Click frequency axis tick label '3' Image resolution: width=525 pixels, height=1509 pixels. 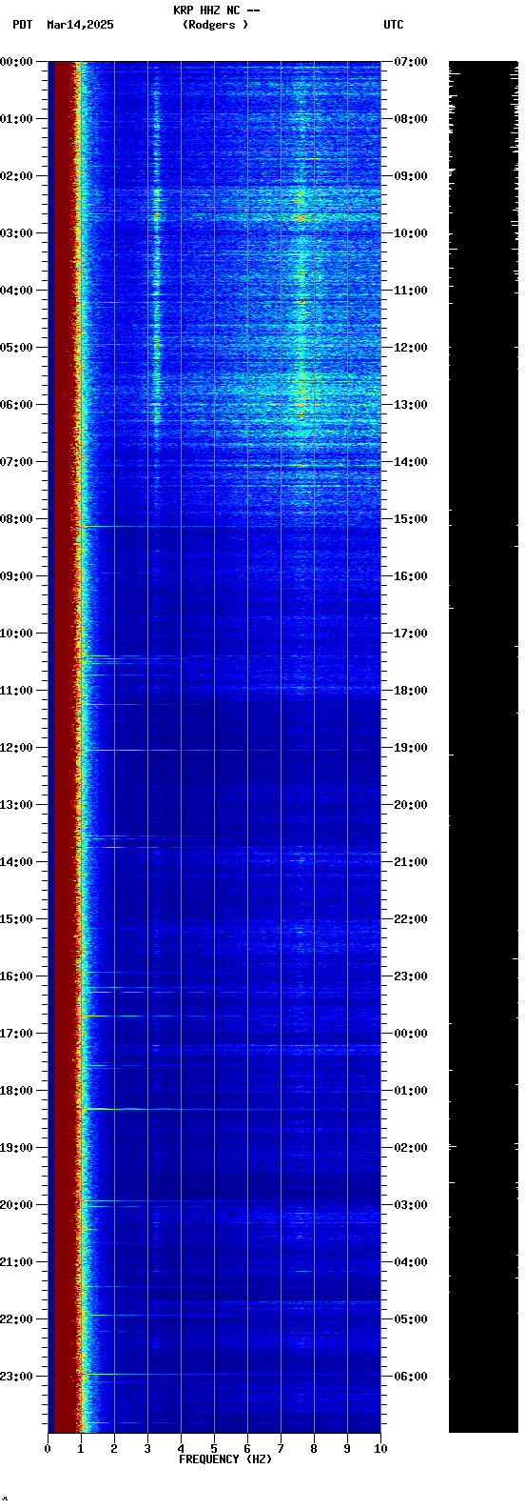tap(147, 1449)
